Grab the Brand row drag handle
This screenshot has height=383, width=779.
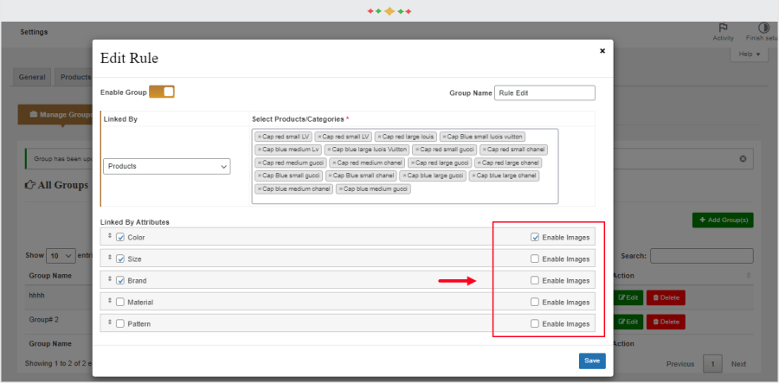pos(110,279)
